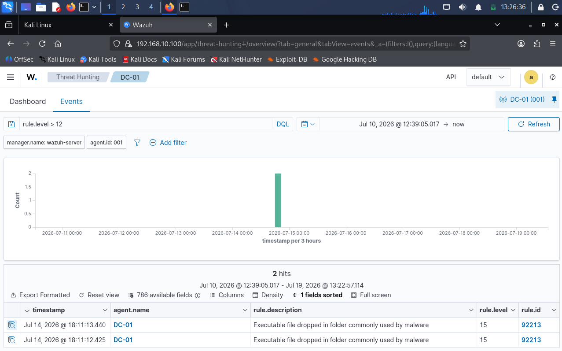The width and height of the screenshot is (562, 351).
Task: Open the user avatar 'a' menu
Action: click(x=531, y=77)
